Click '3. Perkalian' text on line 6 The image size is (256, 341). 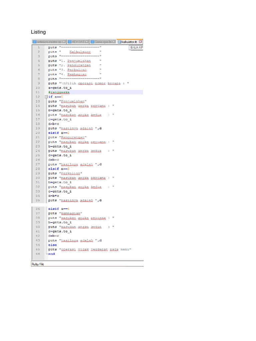[74, 70]
